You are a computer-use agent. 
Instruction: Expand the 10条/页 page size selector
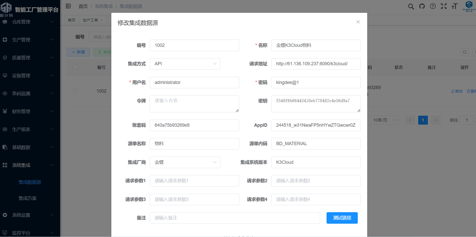click(383, 120)
